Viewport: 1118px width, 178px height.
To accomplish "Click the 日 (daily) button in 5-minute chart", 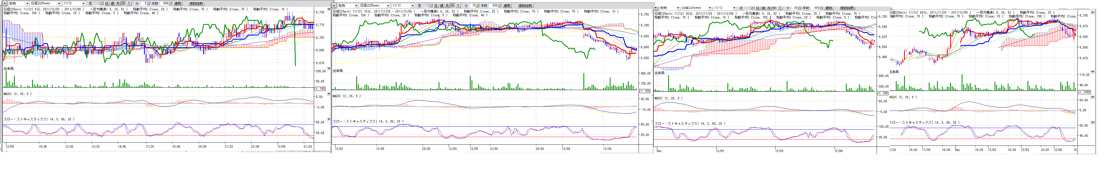I will 107,4.
